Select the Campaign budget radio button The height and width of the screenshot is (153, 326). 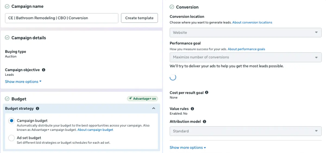11,121
